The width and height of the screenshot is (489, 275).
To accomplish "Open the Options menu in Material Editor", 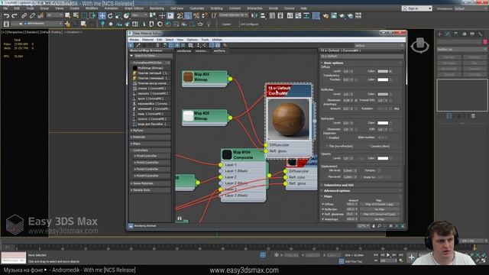I will point(192,40).
